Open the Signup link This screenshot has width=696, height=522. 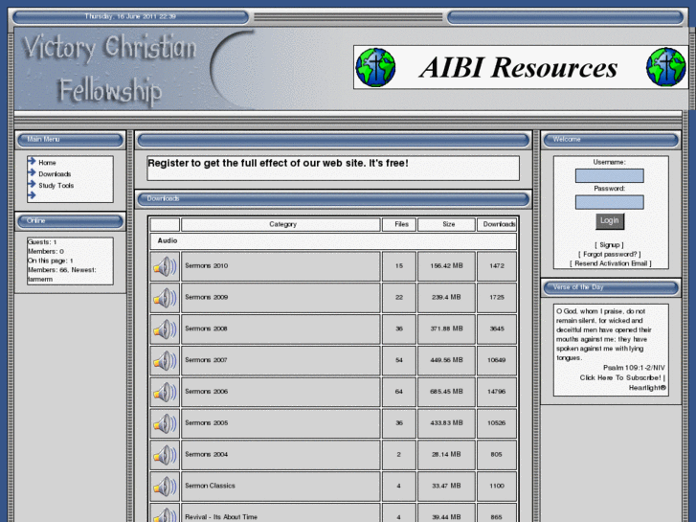coord(609,245)
